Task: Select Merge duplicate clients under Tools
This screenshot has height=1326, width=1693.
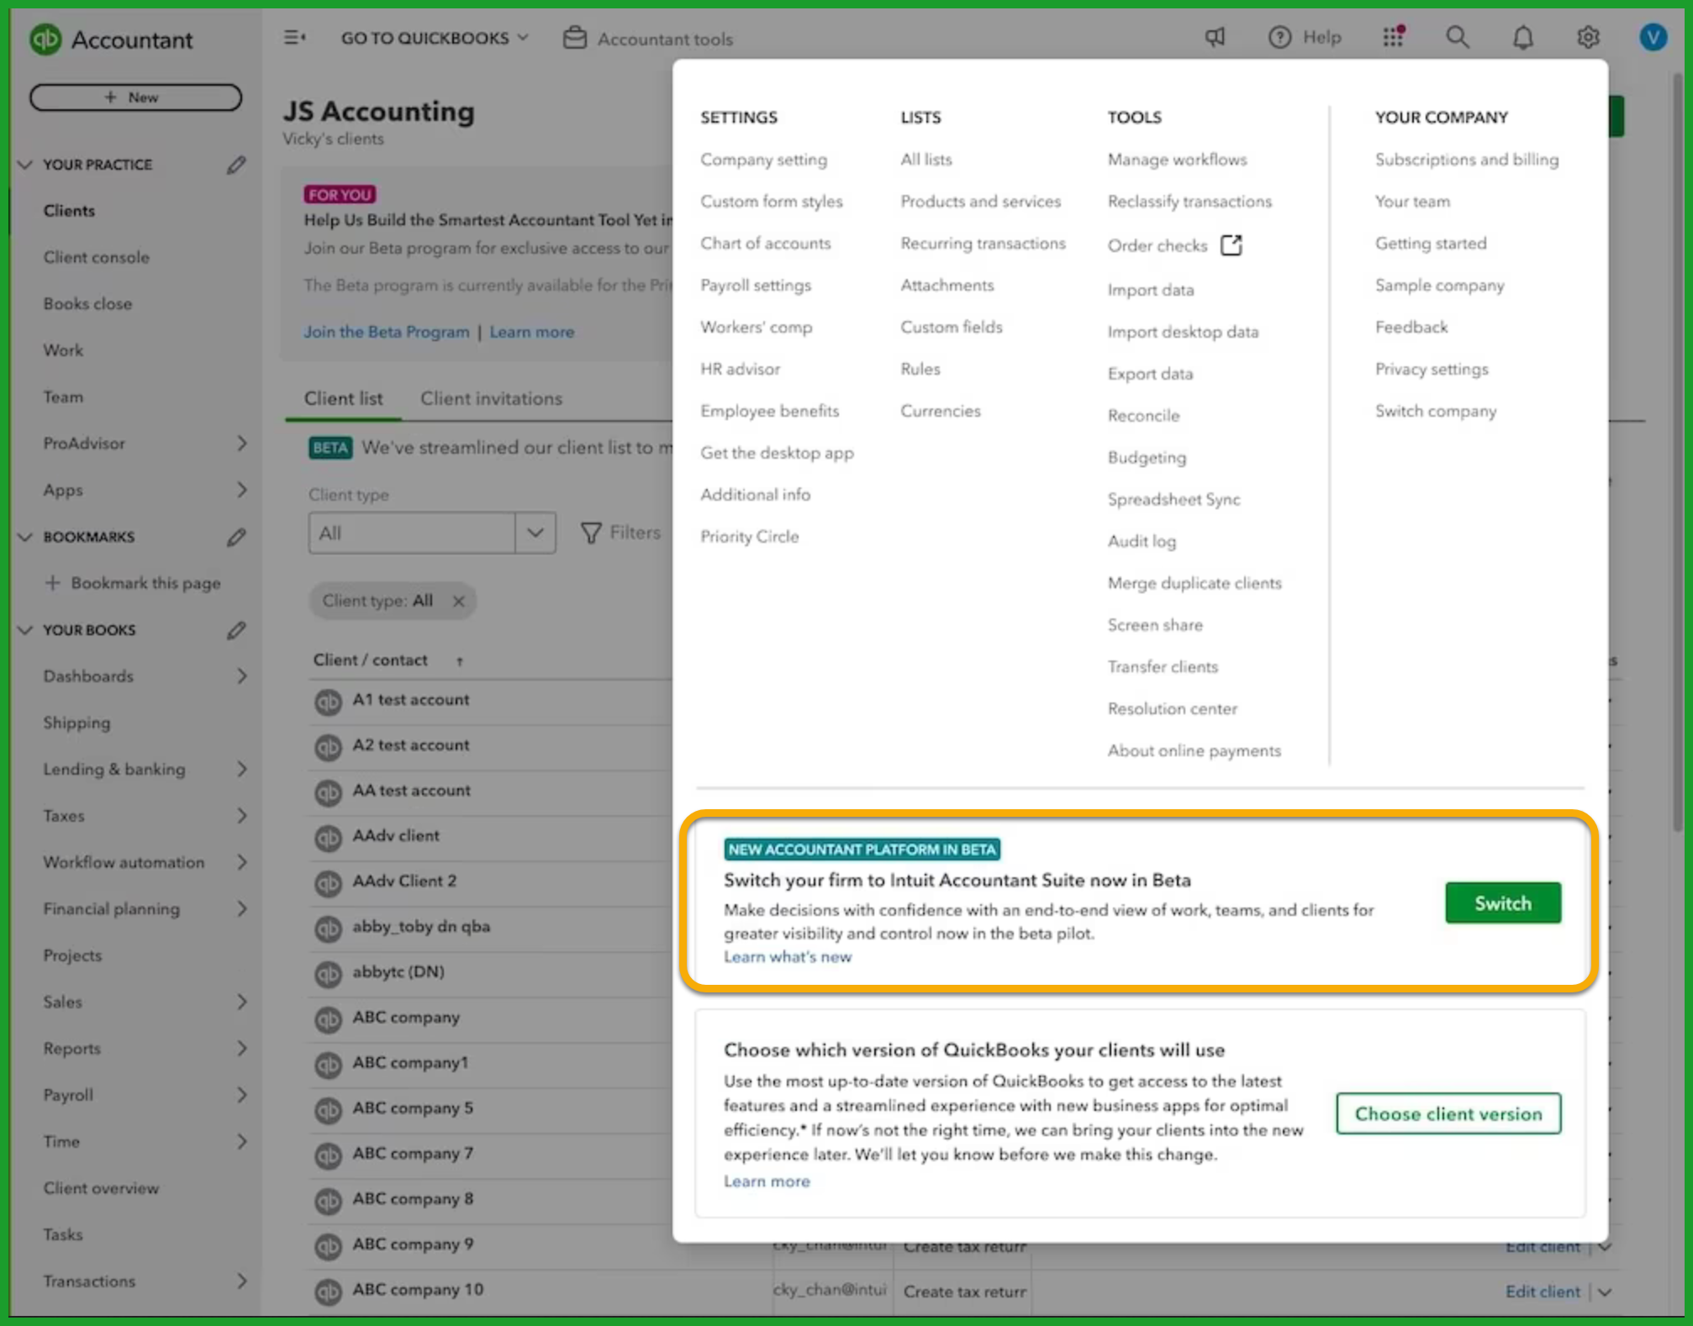Action: (1194, 582)
